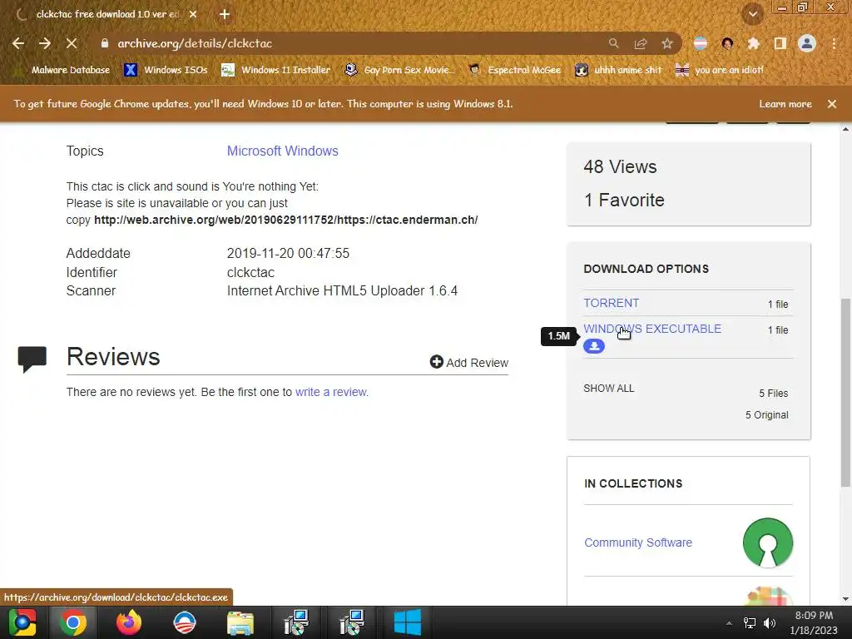Open a new browser tab
852x639 pixels.
click(225, 15)
